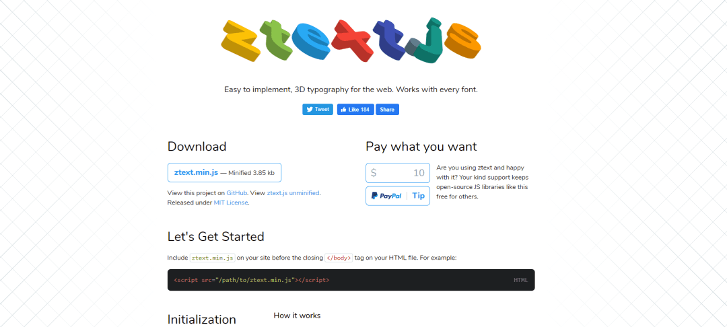The image size is (727, 327).
Task: Click the Twitter bird Tweet button
Action: click(318, 109)
